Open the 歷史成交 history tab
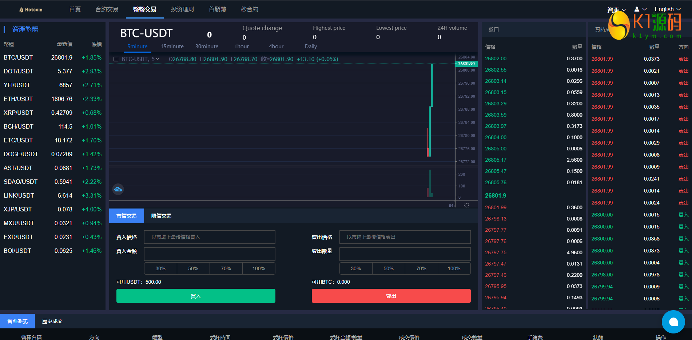The height and width of the screenshot is (340, 692). [x=52, y=321]
